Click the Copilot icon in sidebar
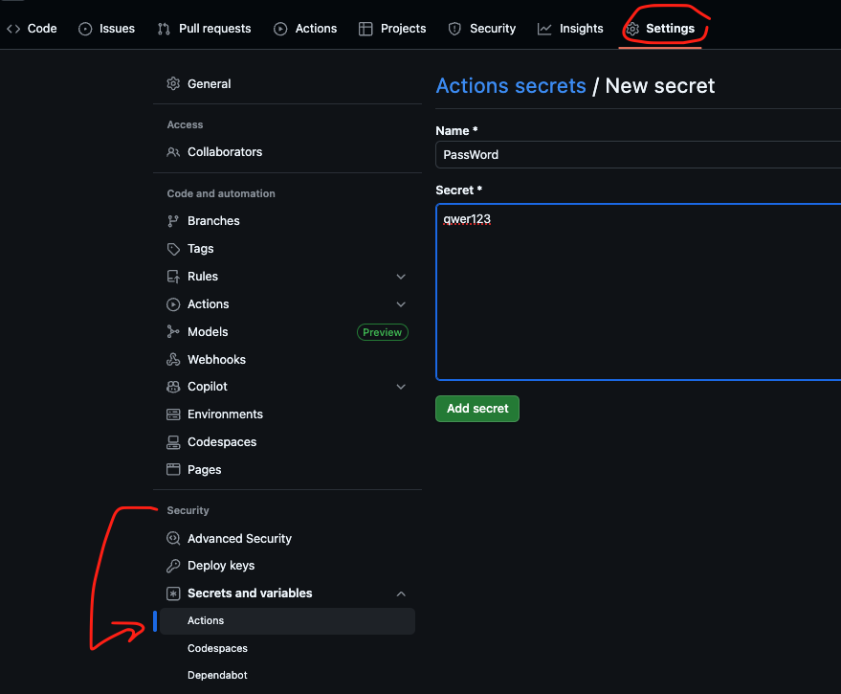This screenshot has height=694, width=841. [x=173, y=387]
